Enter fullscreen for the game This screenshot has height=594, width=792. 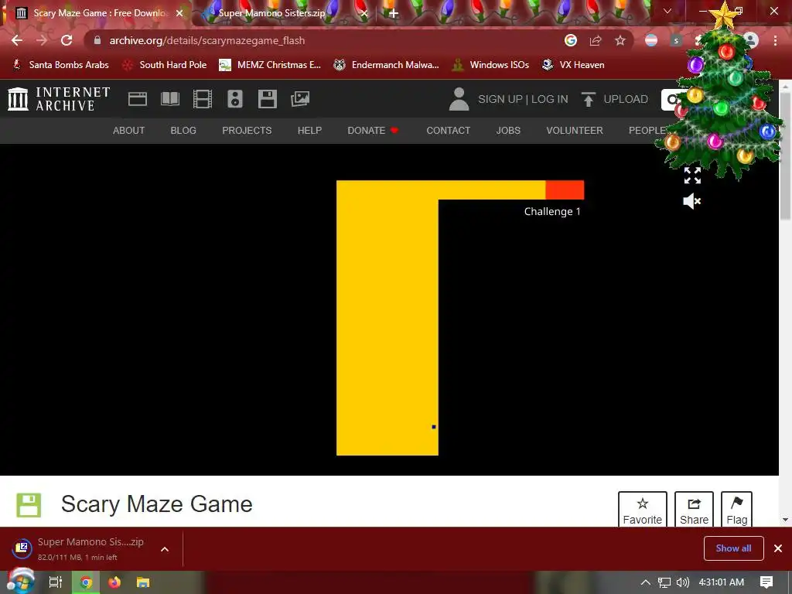(692, 176)
